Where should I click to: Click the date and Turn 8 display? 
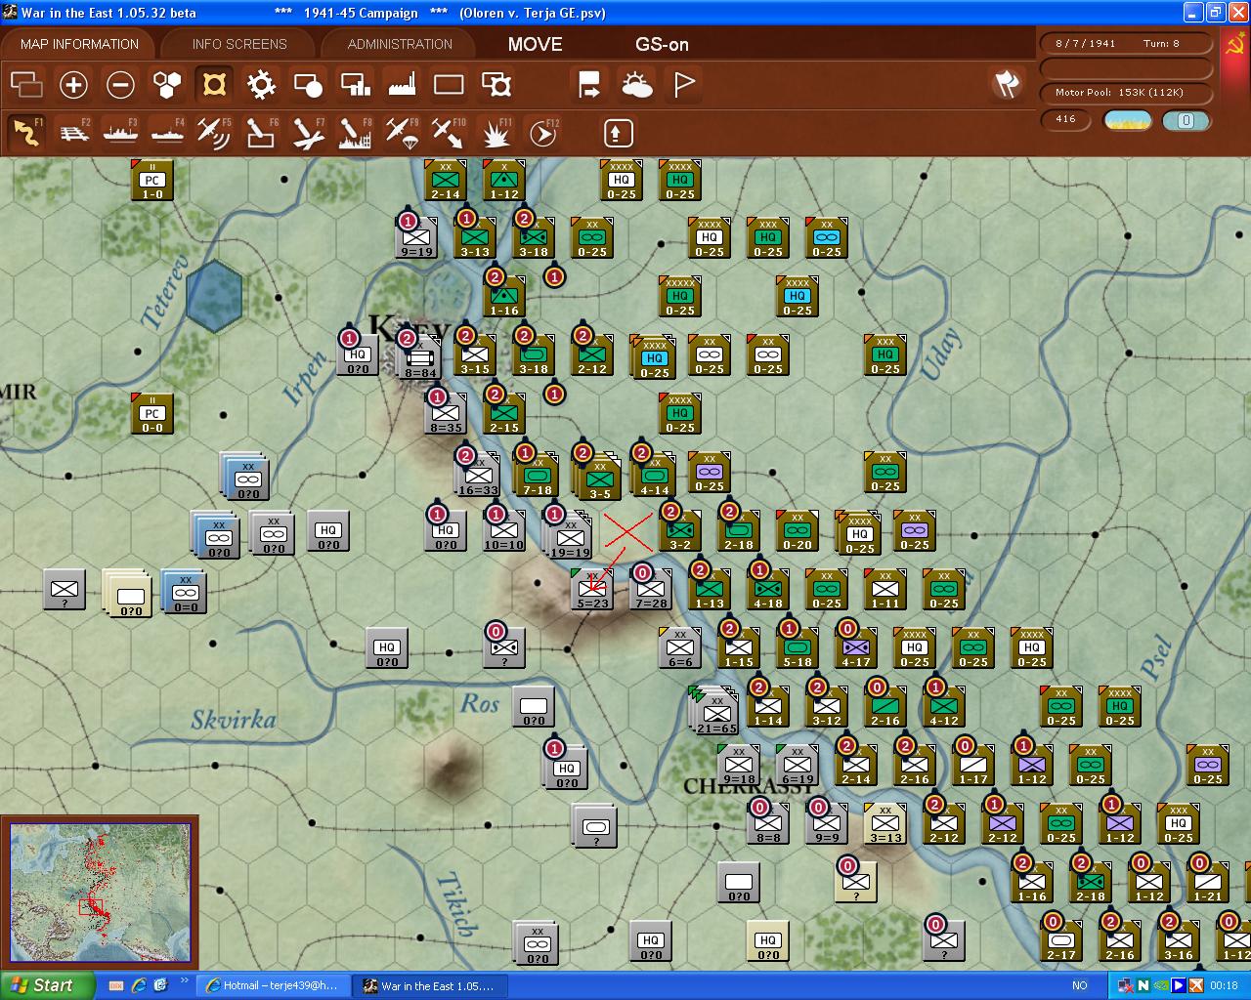(1126, 44)
